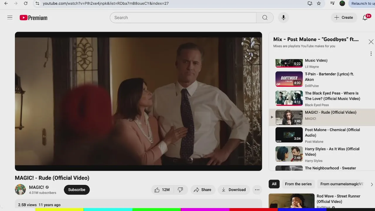The height and width of the screenshot is (211, 375).
Task: Click the Where Is The Love thumbnail
Action: tap(289, 98)
